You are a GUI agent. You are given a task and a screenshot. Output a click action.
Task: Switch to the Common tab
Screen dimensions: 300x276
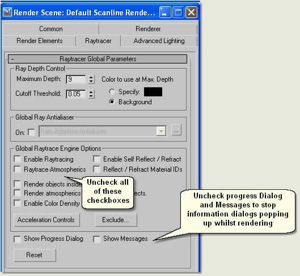coord(51,29)
